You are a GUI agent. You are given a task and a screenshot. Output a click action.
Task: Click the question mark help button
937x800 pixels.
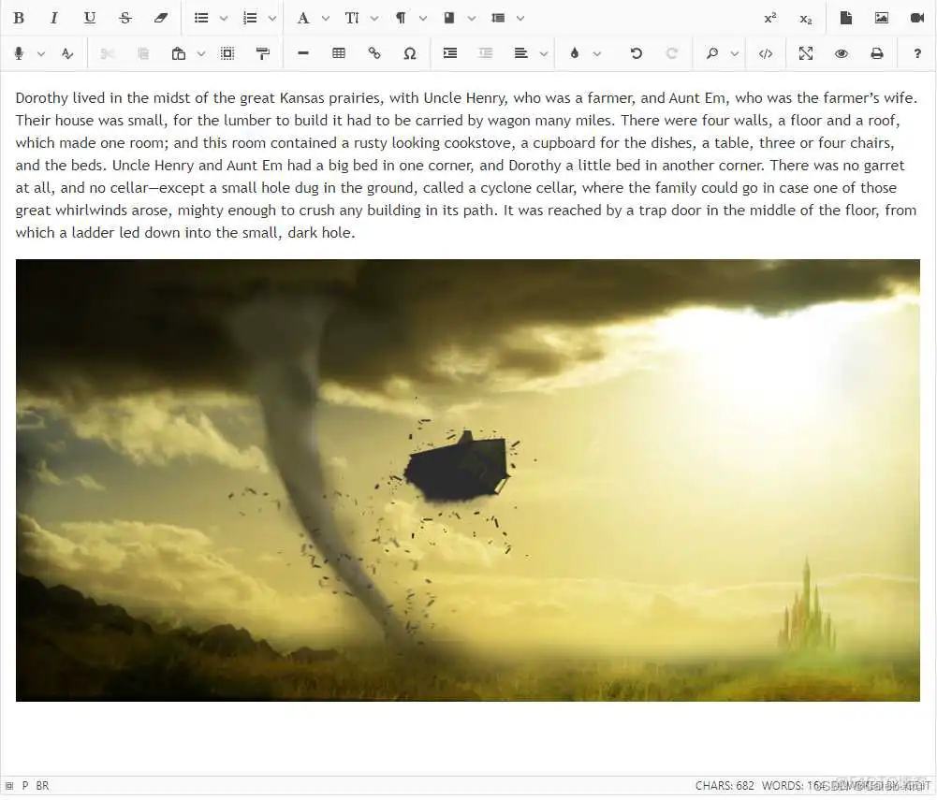917,53
